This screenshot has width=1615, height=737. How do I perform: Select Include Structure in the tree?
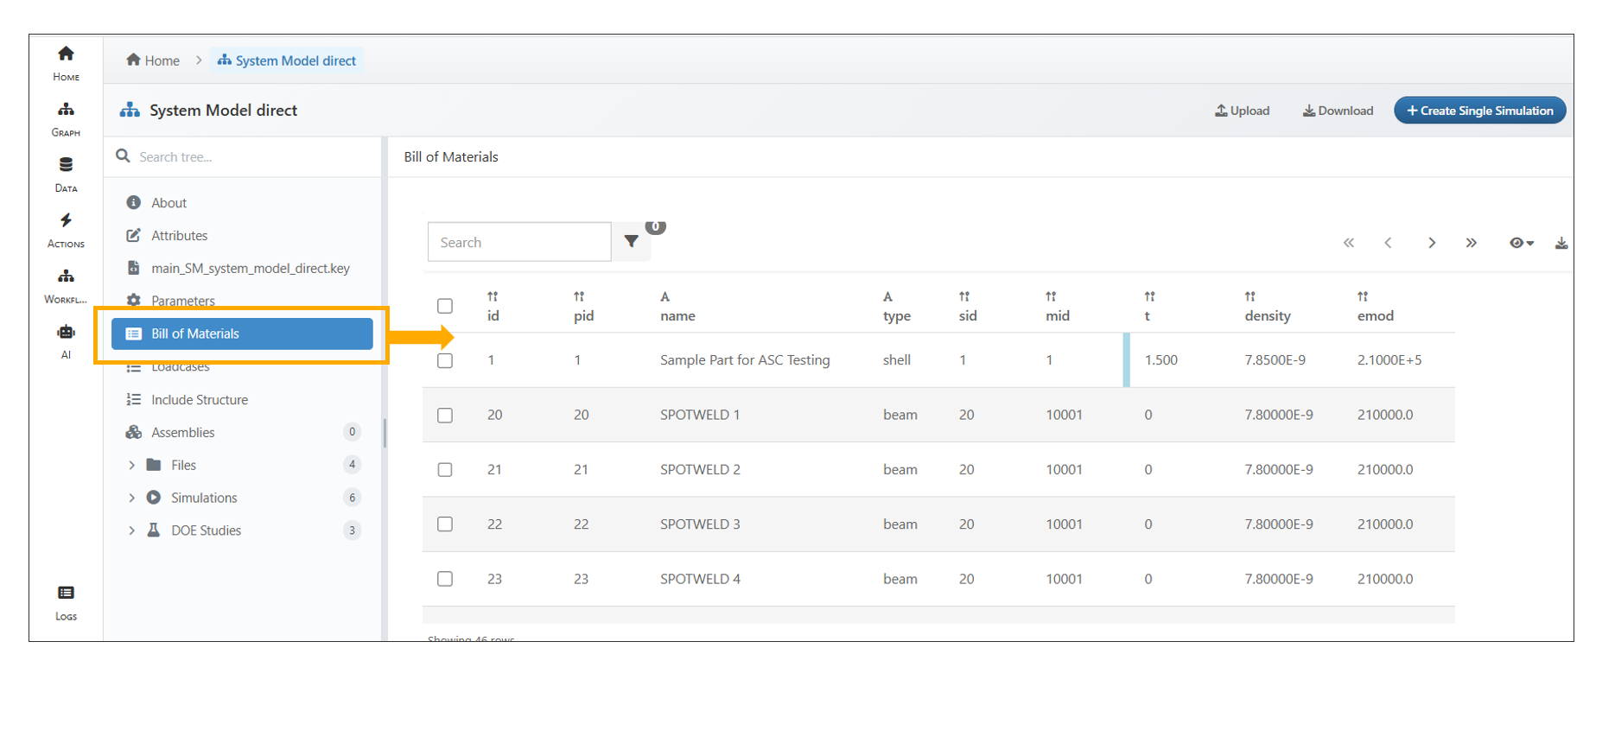click(x=199, y=400)
